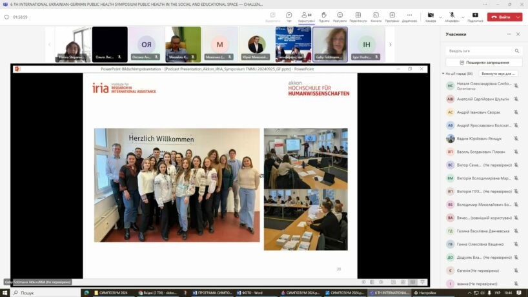Open the three-dots More actions menu
The width and height of the screenshot is (528, 297).
pyautogui.click(x=409, y=16)
